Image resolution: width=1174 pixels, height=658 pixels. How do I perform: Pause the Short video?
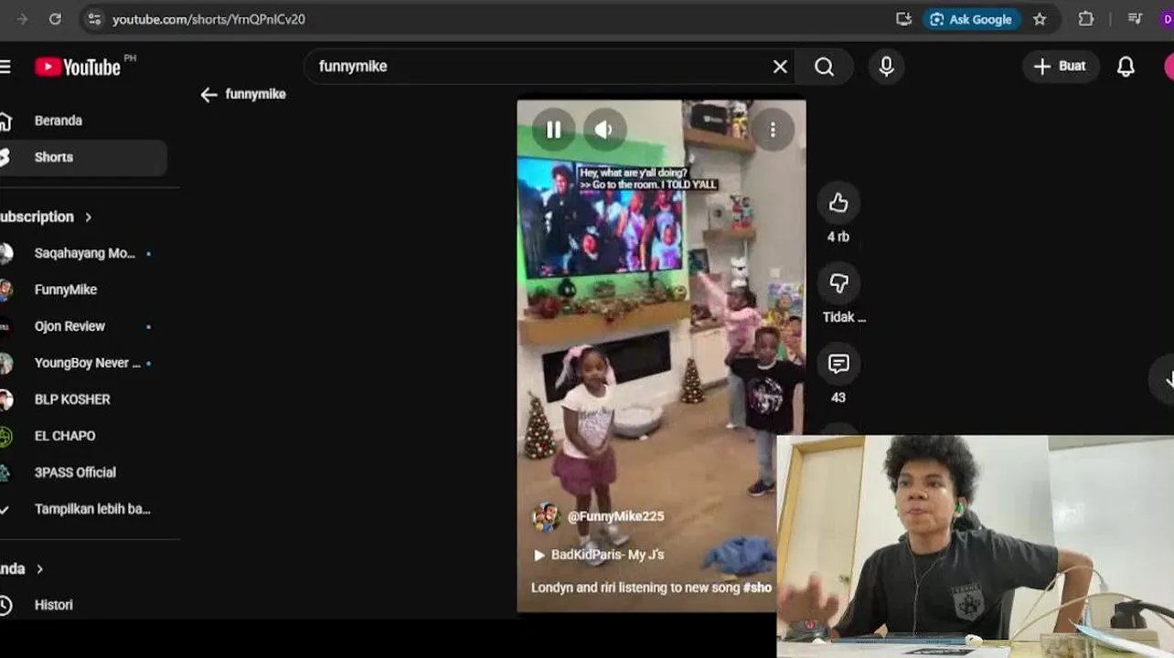(553, 130)
